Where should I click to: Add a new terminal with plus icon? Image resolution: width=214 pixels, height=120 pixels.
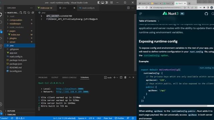pos(114,77)
